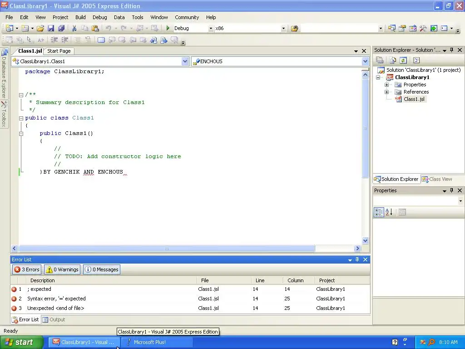The width and height of the screenshot is (465, 349).
Task: Collapse the public class Class1 outline
Action: coord(21,118)
